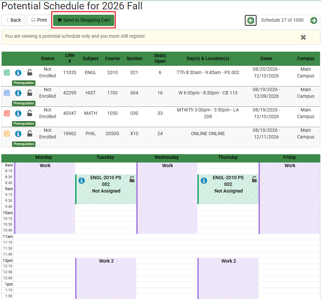Click the Day(s) & Location(s) header
Image resolution: width=321 pixels, height=299 pixels.
208,58
